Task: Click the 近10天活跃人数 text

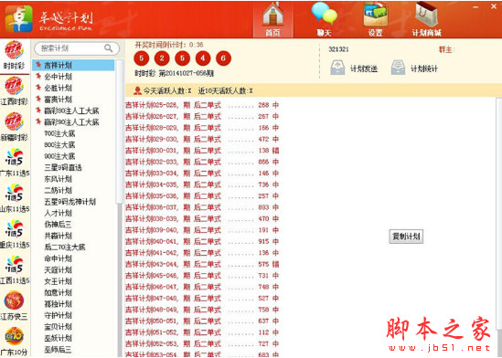Action: point(225,91)
